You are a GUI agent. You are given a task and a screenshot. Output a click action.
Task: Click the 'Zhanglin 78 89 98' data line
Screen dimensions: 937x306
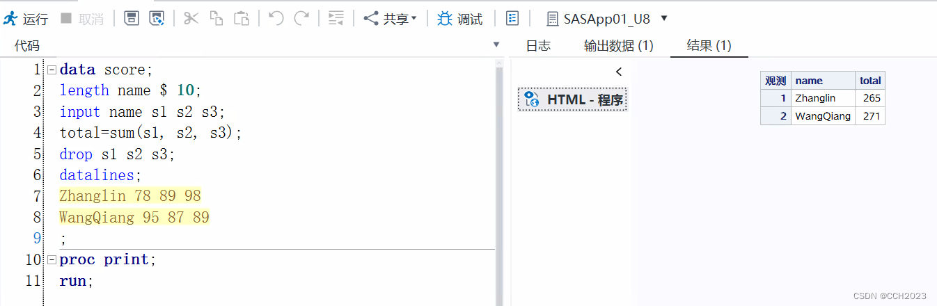click(x=130, y=196)
